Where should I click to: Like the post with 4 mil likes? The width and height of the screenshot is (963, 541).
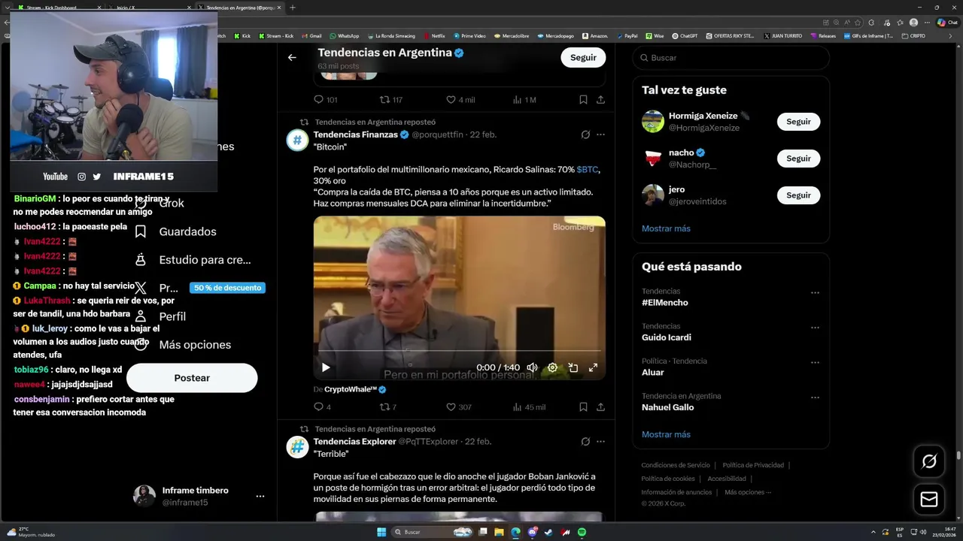pos(460,99)
